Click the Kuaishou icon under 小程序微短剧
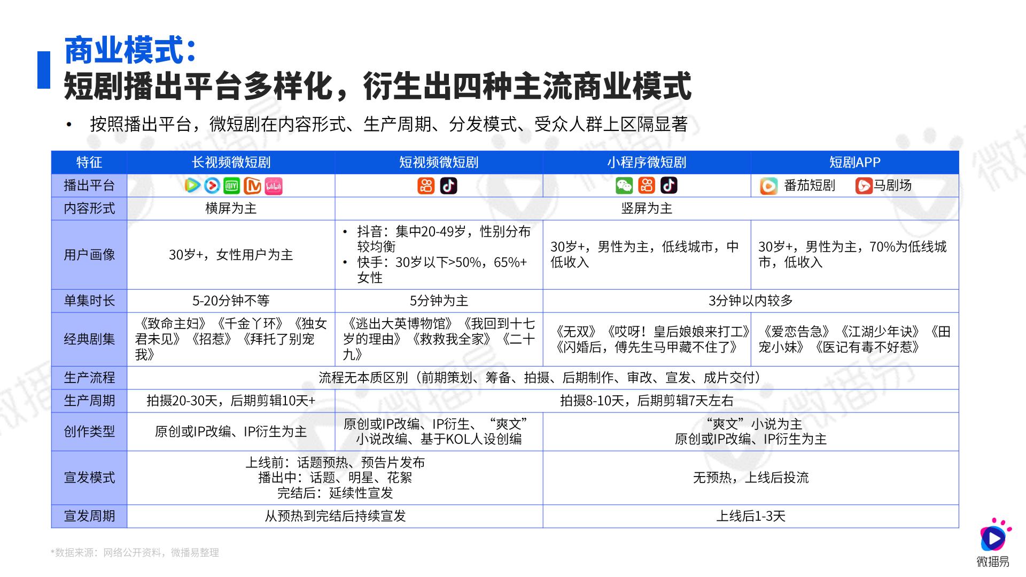Viewport: 1026px width, 577px height. point(647,185)
